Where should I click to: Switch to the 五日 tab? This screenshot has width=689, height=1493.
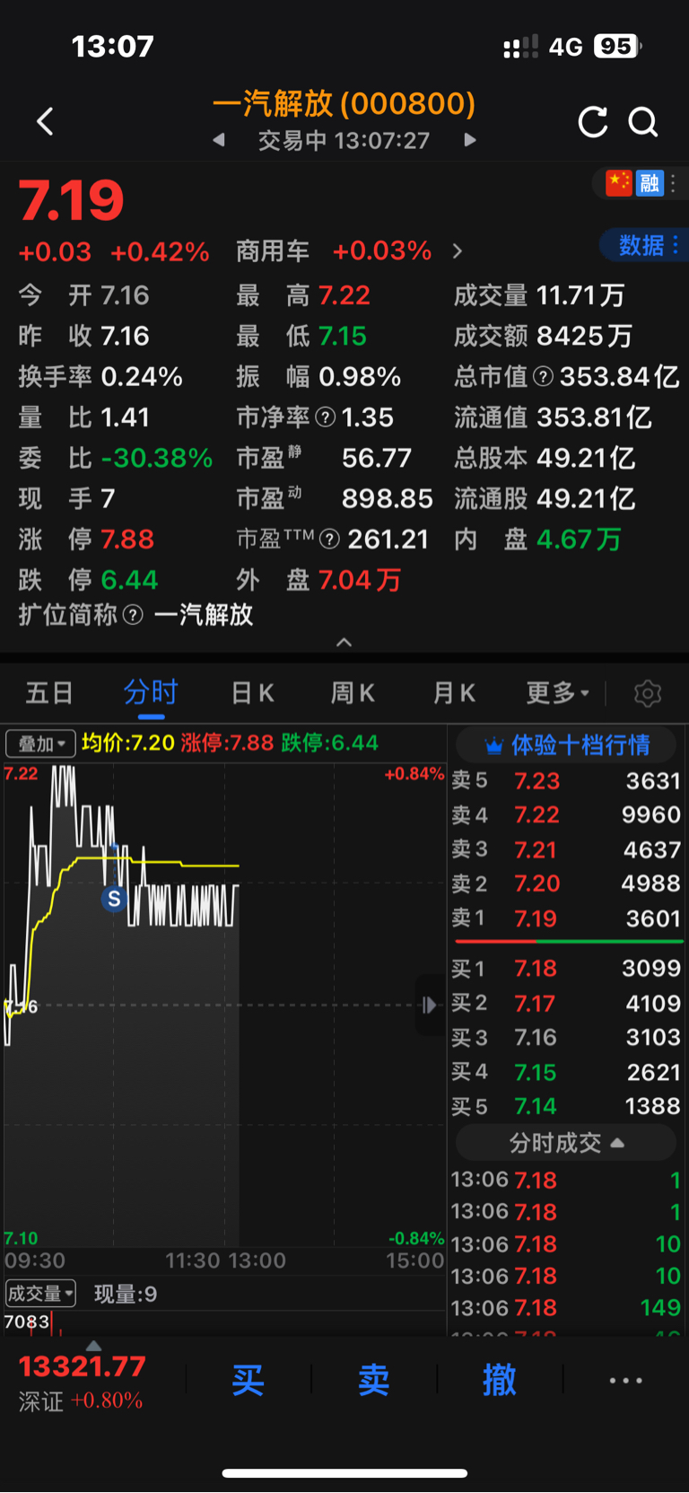pos(49,693)
